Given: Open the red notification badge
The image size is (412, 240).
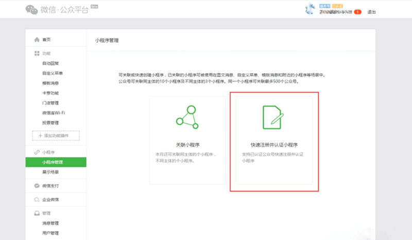Looking at the screenshot, I should point(357,12).
